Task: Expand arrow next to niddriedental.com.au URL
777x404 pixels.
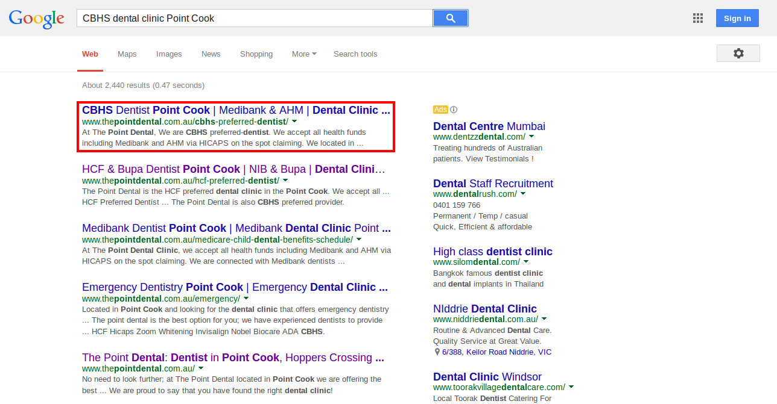Action: (x=544, y=319)
